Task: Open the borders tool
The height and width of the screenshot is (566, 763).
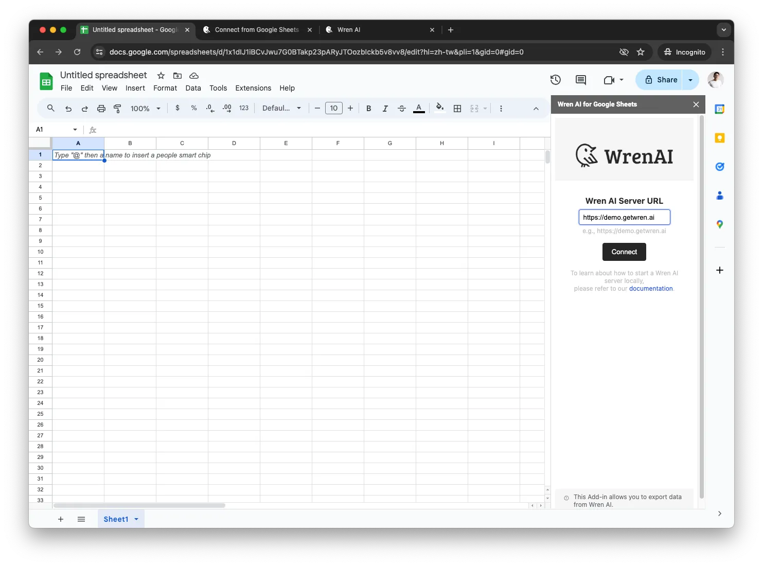Action: pos(457,109)
